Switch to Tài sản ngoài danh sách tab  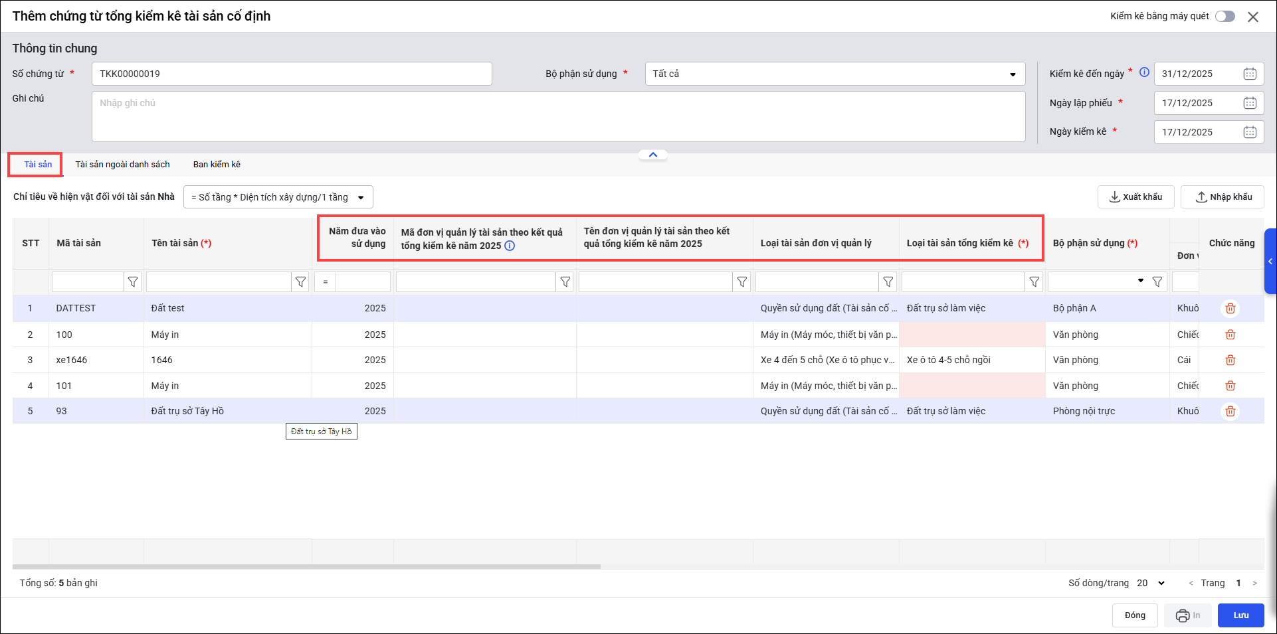pos(122,165)
